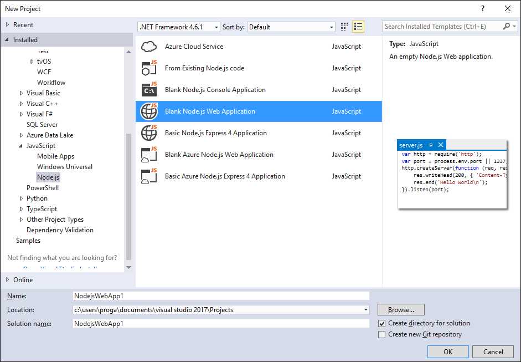Click the search magnifier icon

507,26
